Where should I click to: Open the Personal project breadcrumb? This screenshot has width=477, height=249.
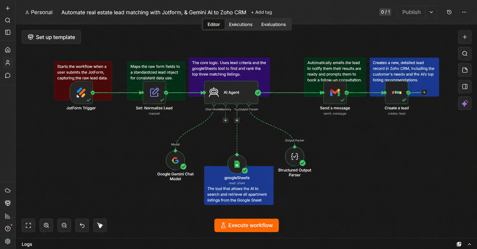[39, 12]
